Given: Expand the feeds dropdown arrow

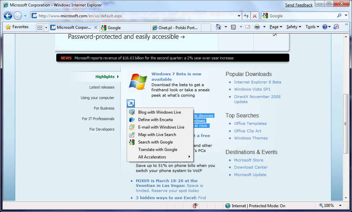Looking at the screenshot, I should (x=241, y=27).
